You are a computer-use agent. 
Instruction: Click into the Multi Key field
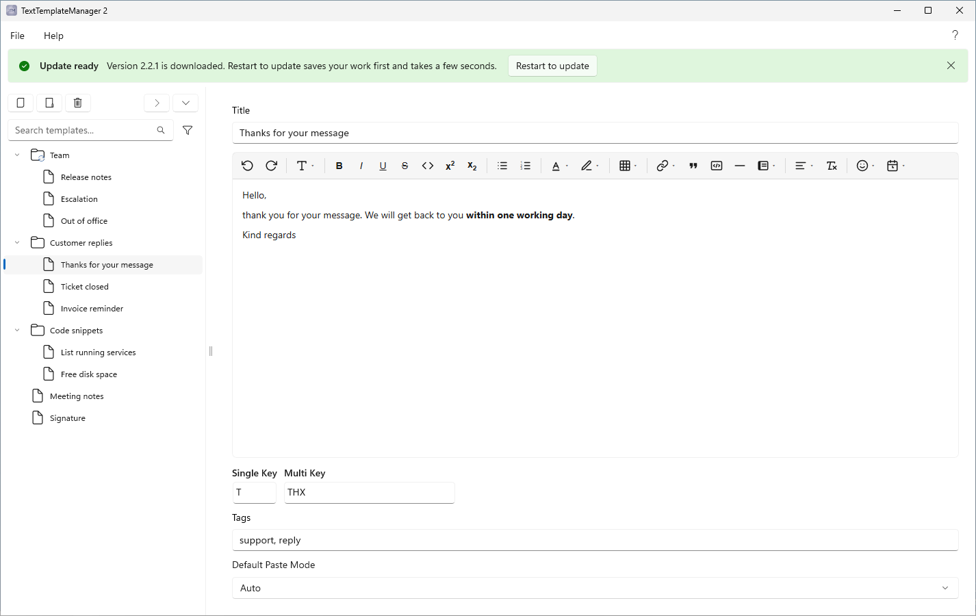coord(370,493)
